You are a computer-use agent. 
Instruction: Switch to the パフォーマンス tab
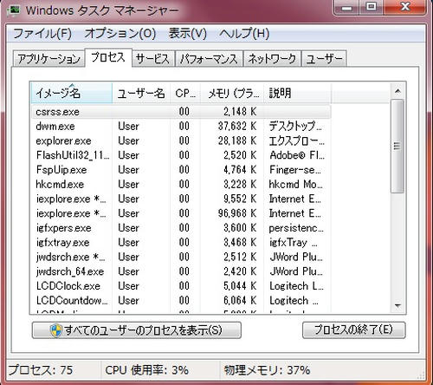[x=209, y=59]
